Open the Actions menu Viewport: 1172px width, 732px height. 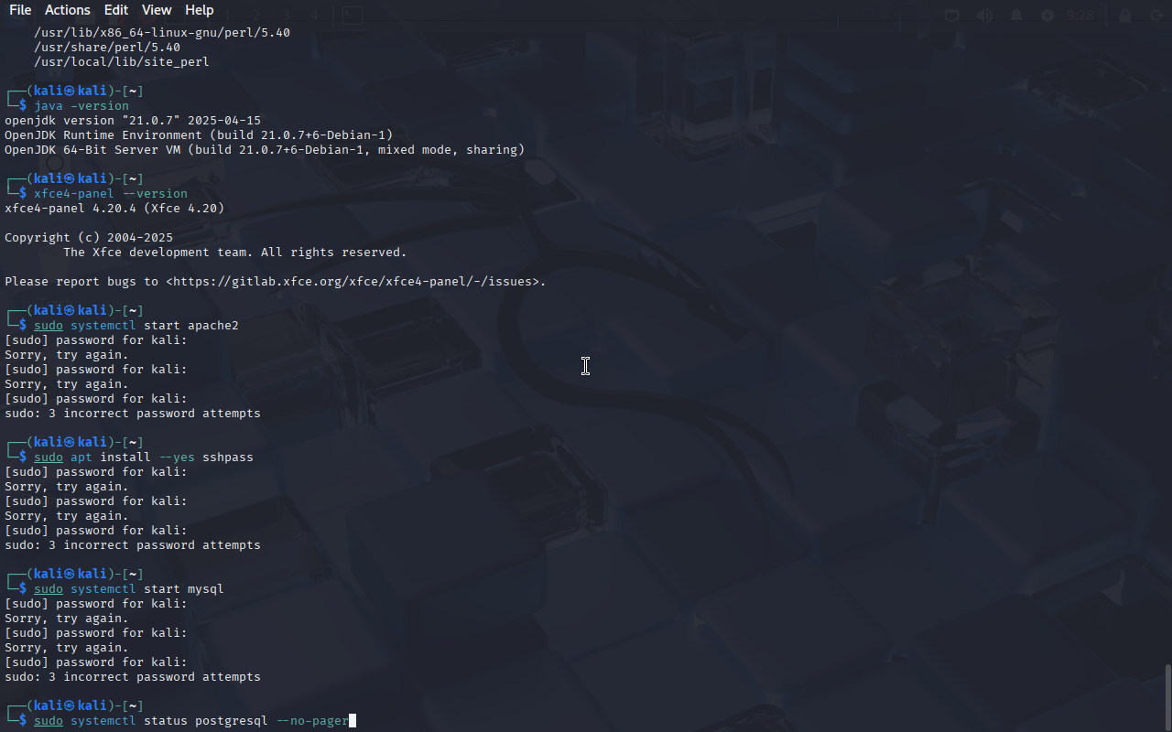coord(68,10)
